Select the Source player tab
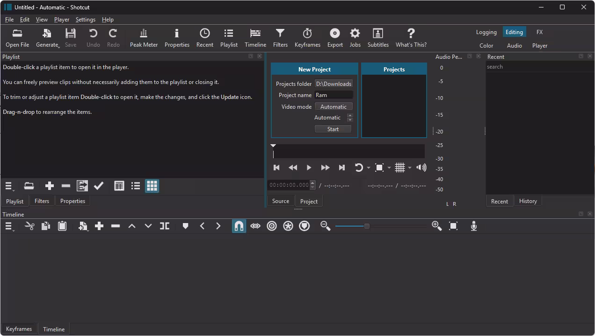This screenshot has height=336, width=595. pos(281,201)
